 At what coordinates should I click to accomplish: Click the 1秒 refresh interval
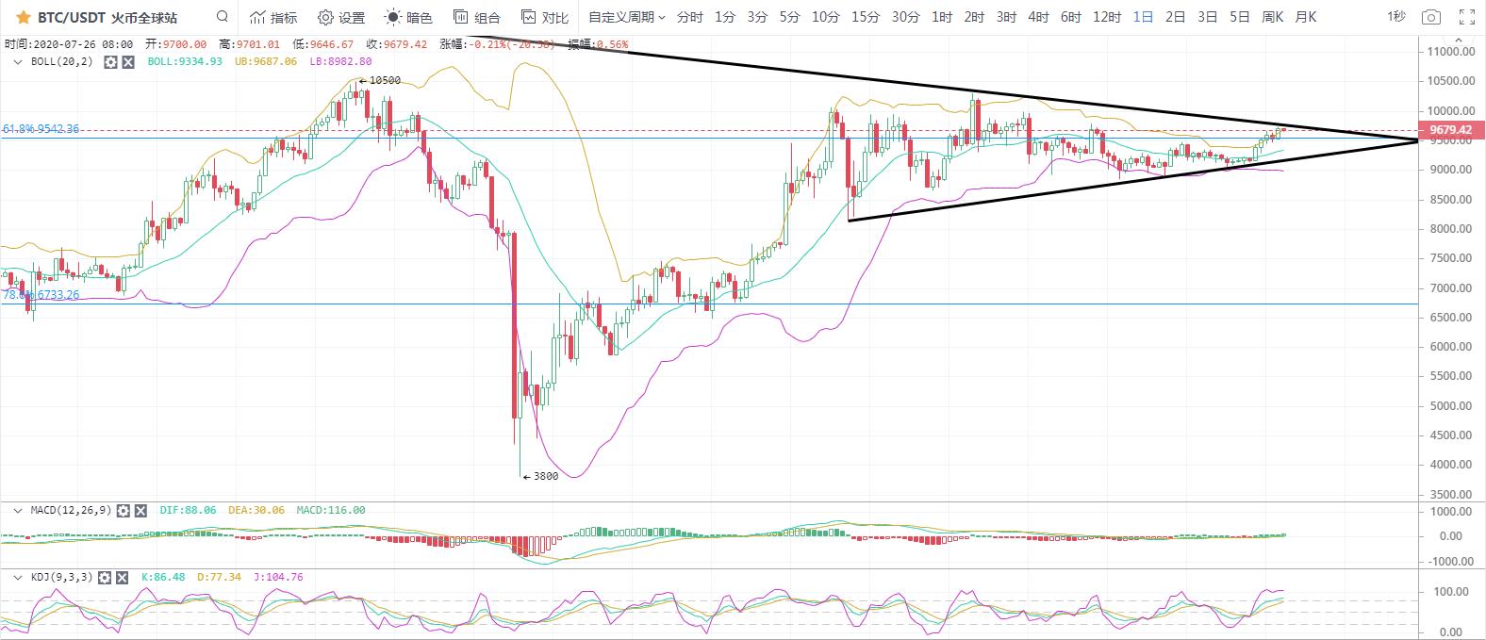point(1396,17)
